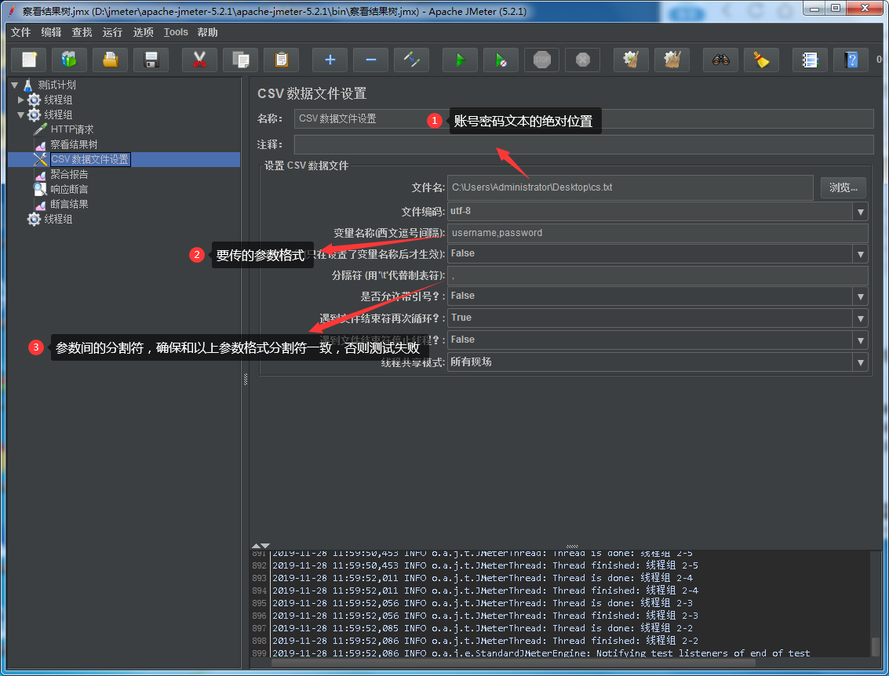The height and width of the screenshot is (676, 889).
Task: Click the Expand all plus icon
Action: click(330, 60)
